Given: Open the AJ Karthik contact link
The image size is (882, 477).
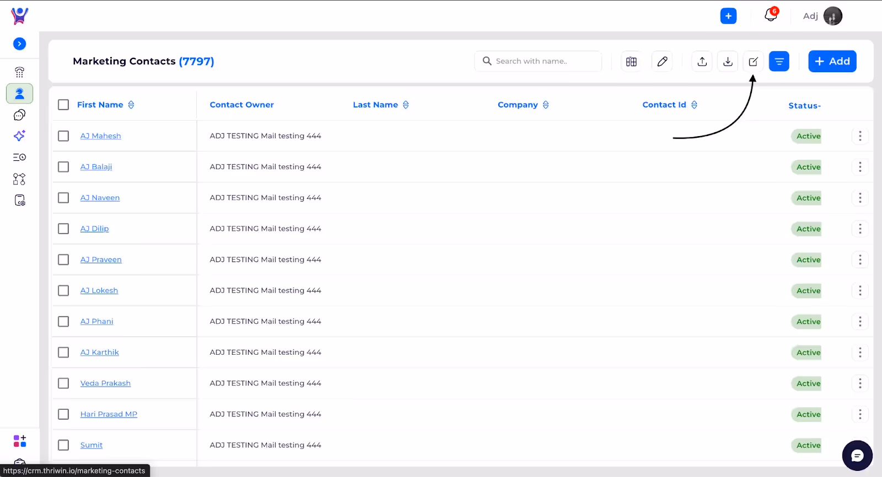Looking at the screenshot, I should coord(99,352).
